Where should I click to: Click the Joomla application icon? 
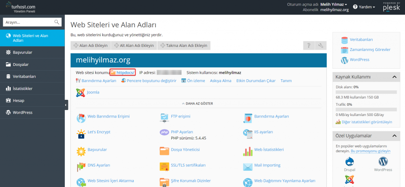81,92
